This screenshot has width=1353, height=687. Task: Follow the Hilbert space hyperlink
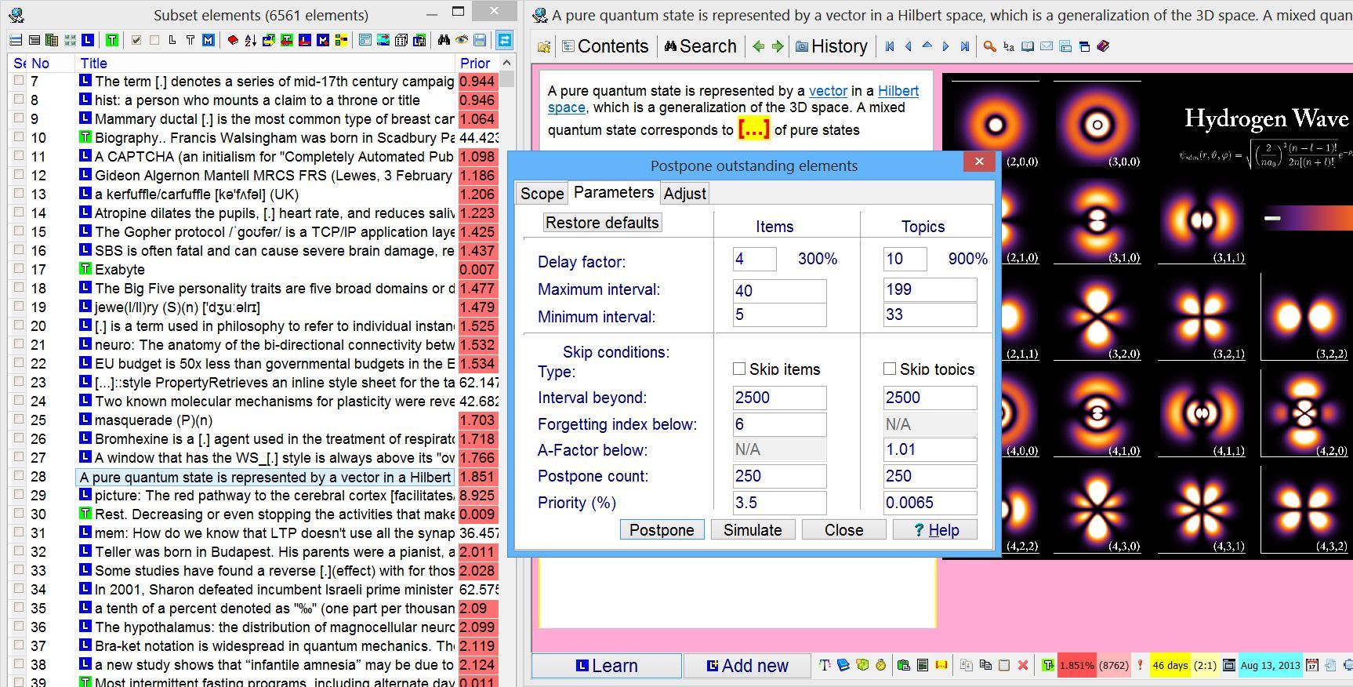pyautogui.click(x=898, y=91)
